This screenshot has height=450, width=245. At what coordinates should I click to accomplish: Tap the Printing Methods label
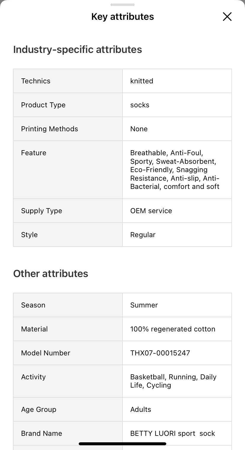[49, 129]
